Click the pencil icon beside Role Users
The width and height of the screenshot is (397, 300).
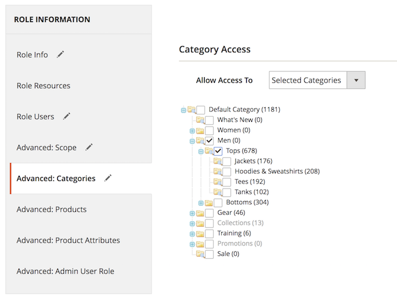[67, 116]
